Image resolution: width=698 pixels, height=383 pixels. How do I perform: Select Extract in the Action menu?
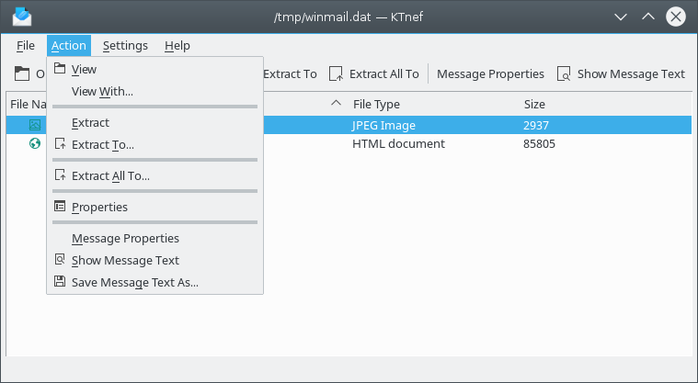[x=90, y=122]
